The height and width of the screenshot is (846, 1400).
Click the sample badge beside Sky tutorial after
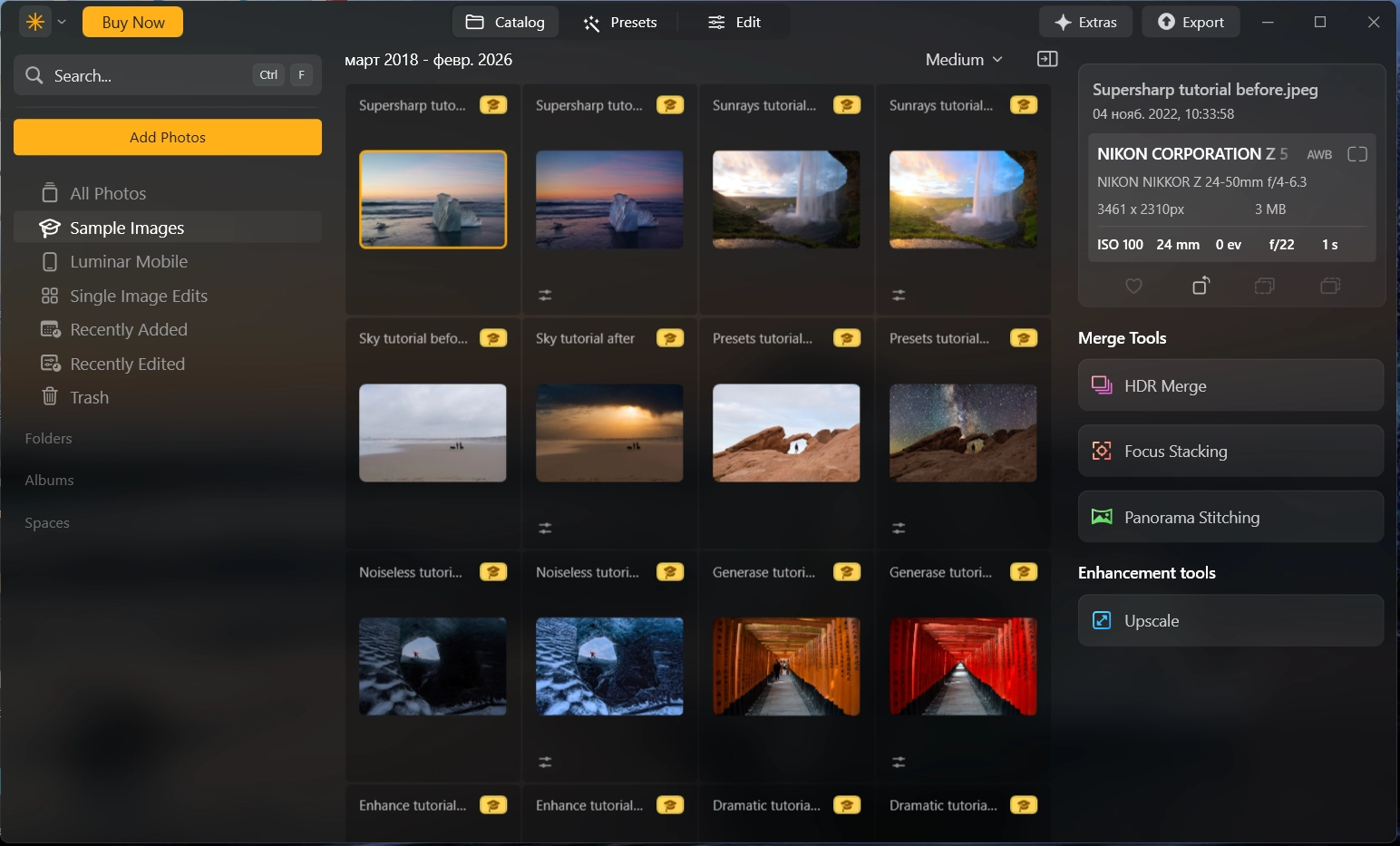[x=670, y=338]
